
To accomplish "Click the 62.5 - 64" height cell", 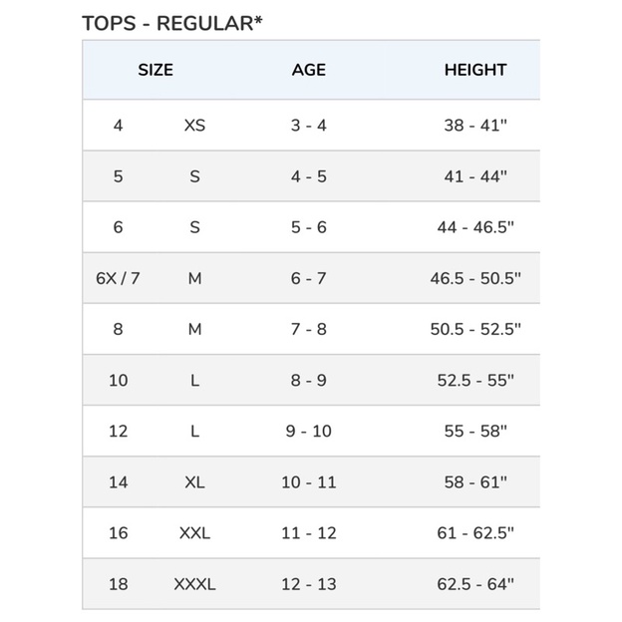I will point(475,584).
